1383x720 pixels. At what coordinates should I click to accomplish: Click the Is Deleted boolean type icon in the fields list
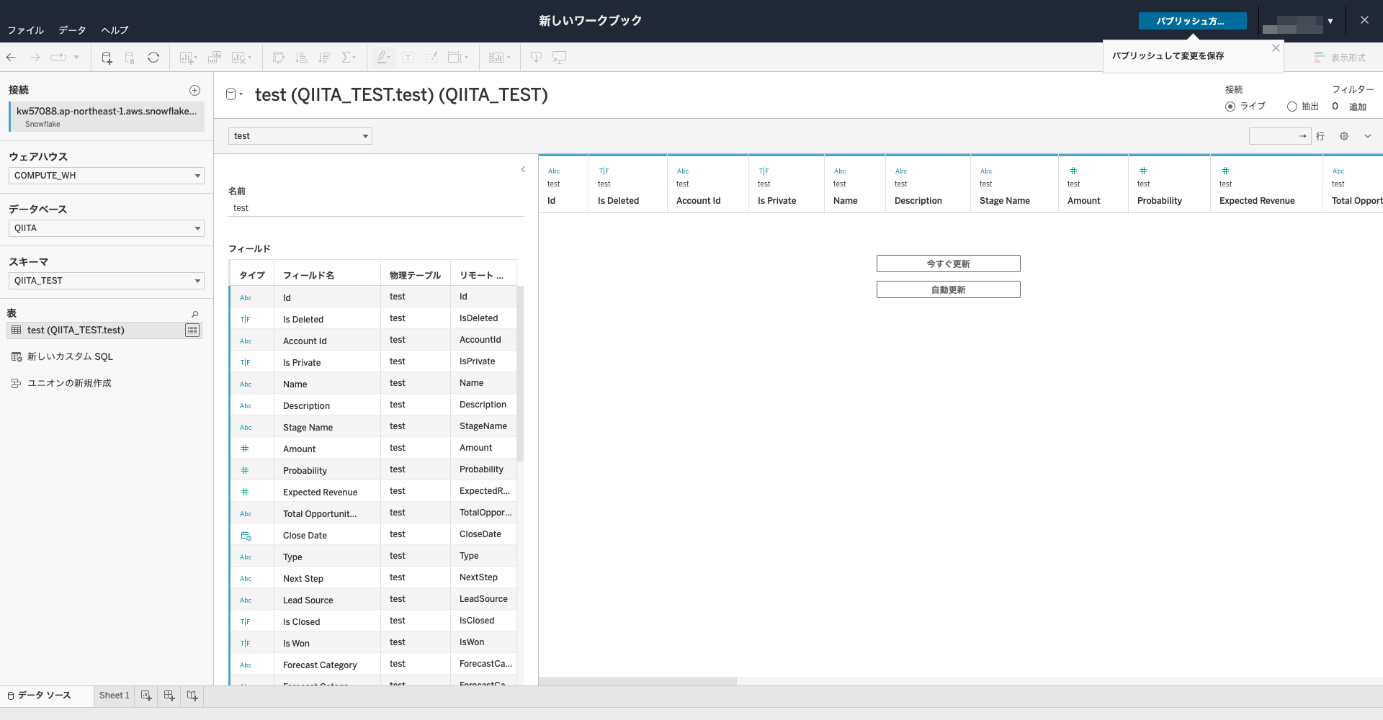coord(246,320)
